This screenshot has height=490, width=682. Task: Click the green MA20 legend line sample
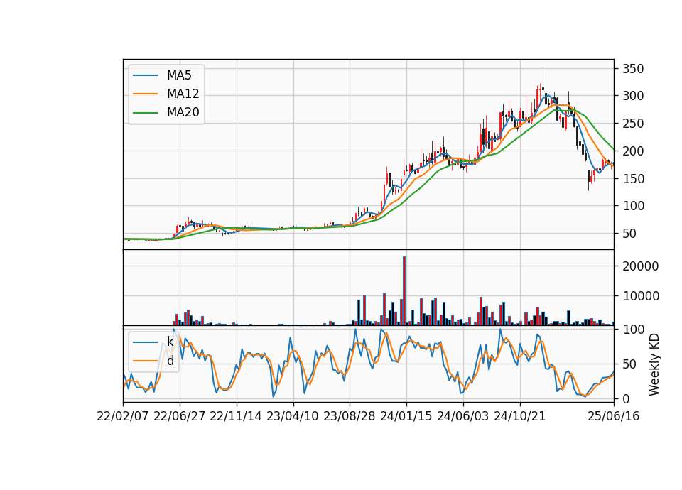(145, 113)
